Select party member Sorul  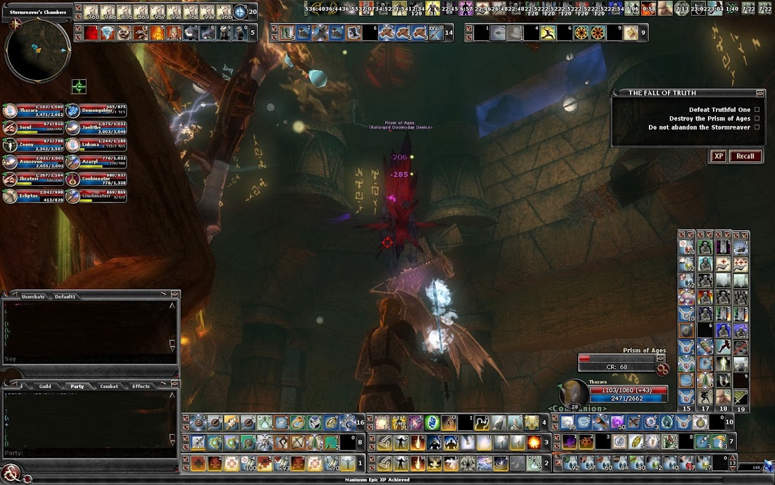(x=33, y=128)
